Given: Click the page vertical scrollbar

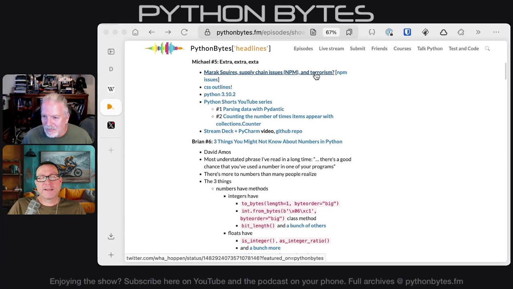Looking at the screenshot, I should [x=505, y=71].
